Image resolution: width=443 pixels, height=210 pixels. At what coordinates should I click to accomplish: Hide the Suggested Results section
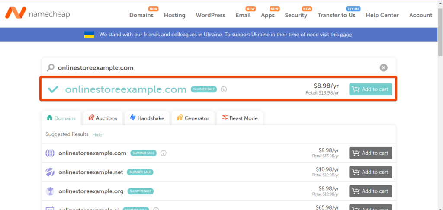[97, 134]
